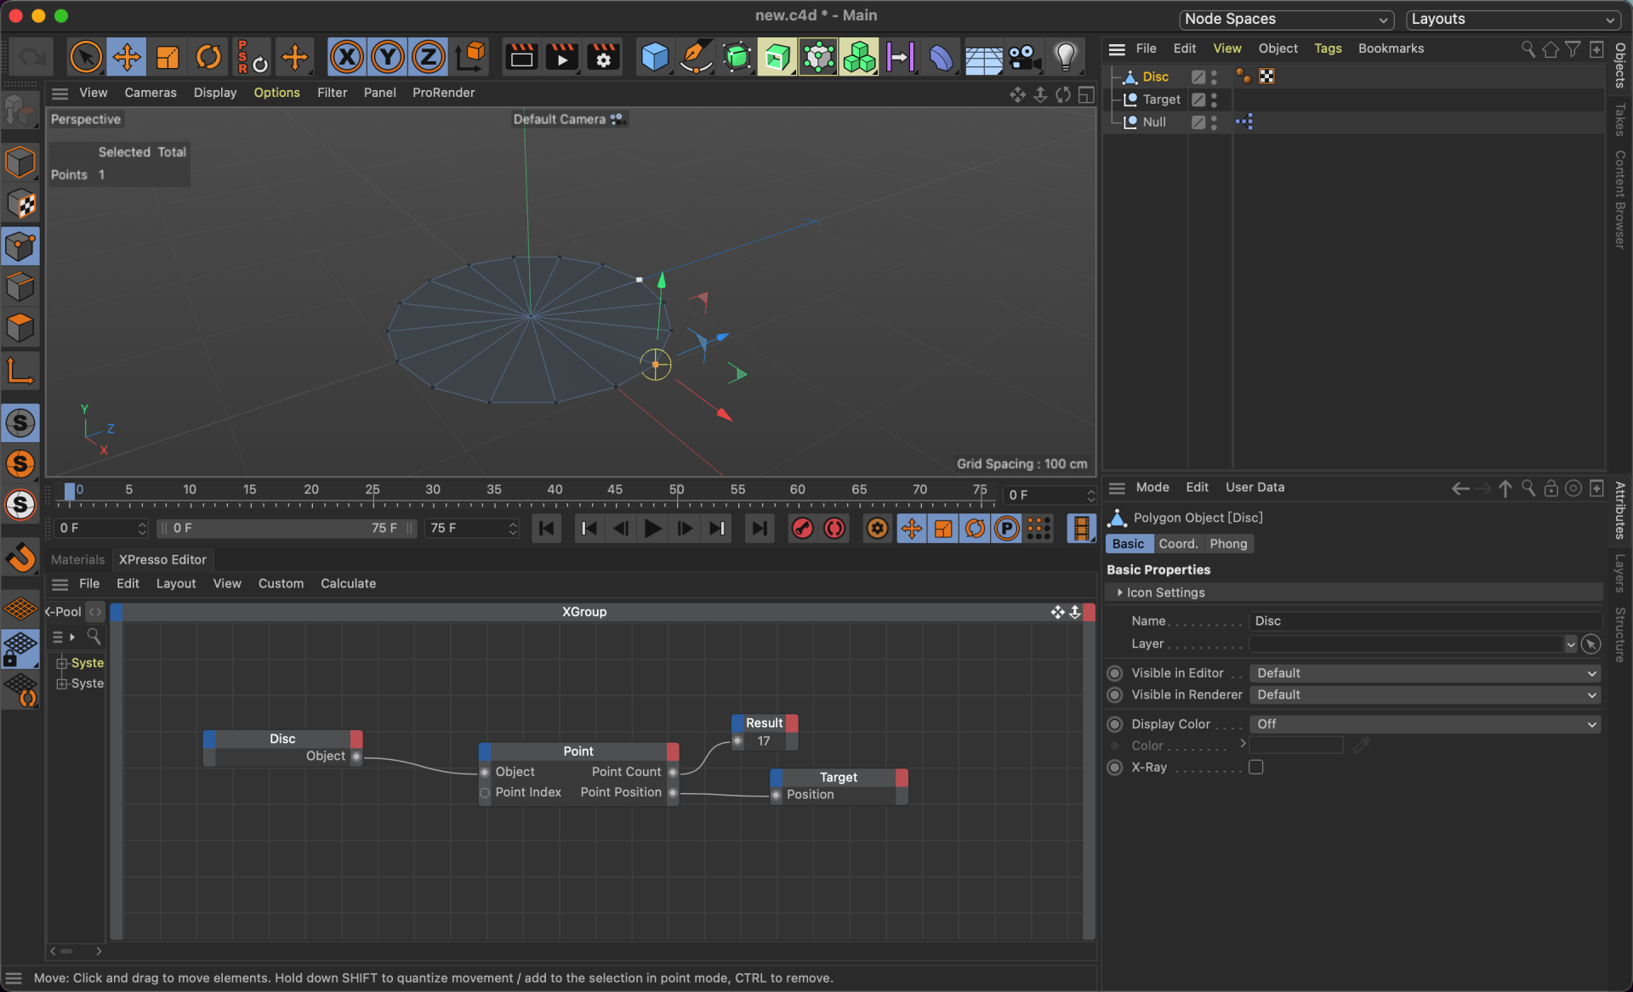Switch to Coord. attribute tab
Screen dimensions: 1633x992
(1178, 544)
